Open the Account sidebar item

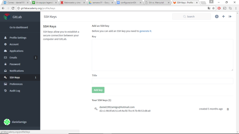point(20,44)
